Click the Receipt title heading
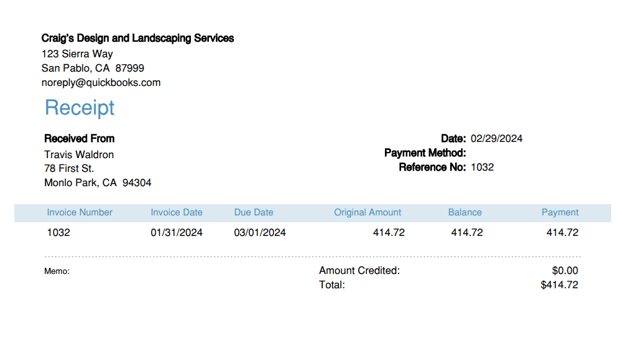The image size is (628, 353). pos(80,108)
